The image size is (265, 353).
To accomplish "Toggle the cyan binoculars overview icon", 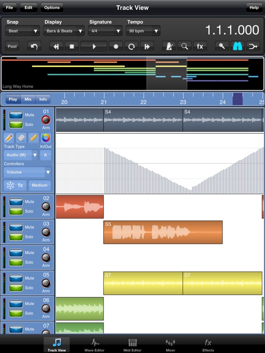I will click(x=238, y=47).
